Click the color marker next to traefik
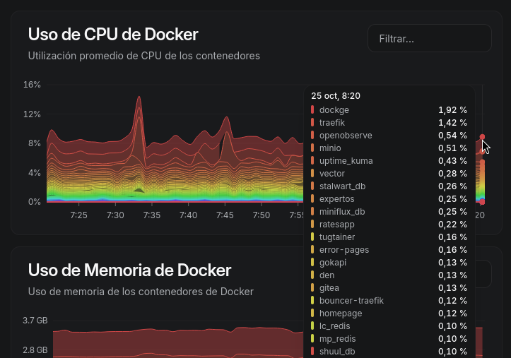 (312, 123)
